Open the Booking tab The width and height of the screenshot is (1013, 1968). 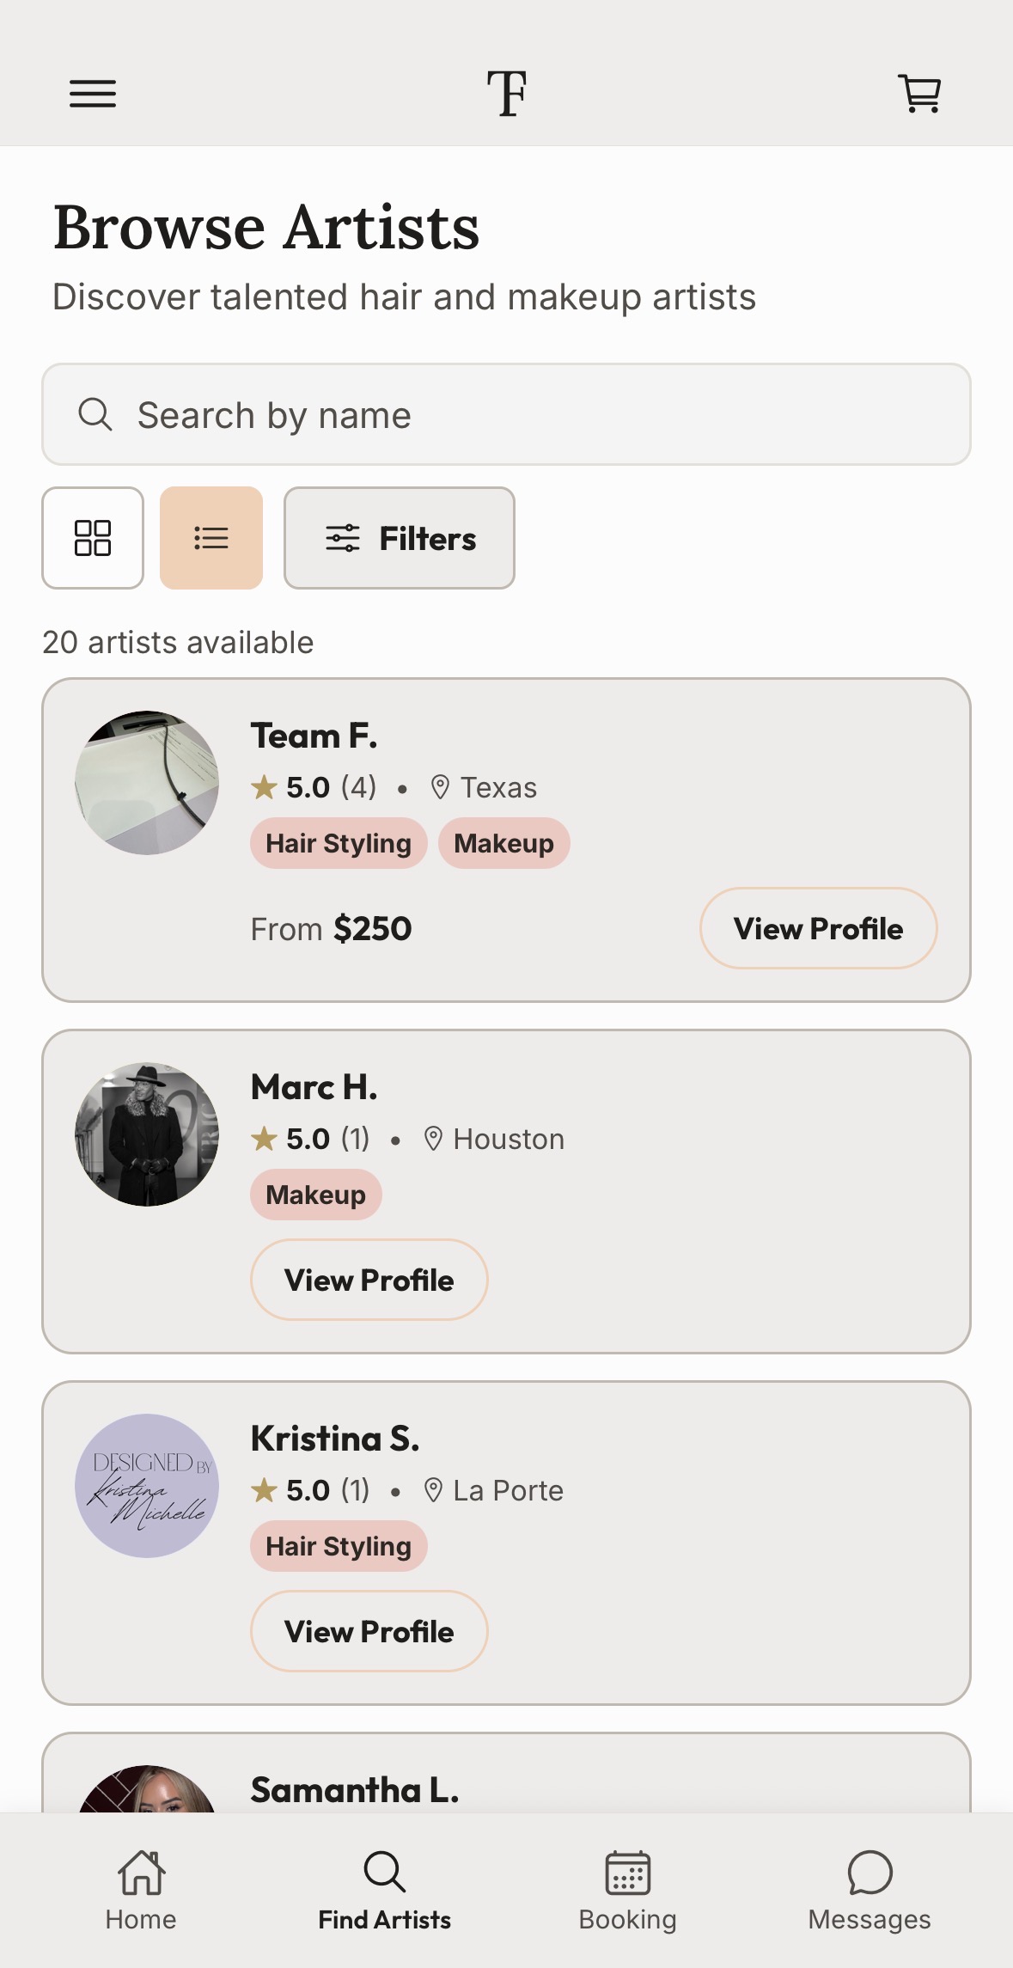pyautogui.click(x=628, y=1891)
